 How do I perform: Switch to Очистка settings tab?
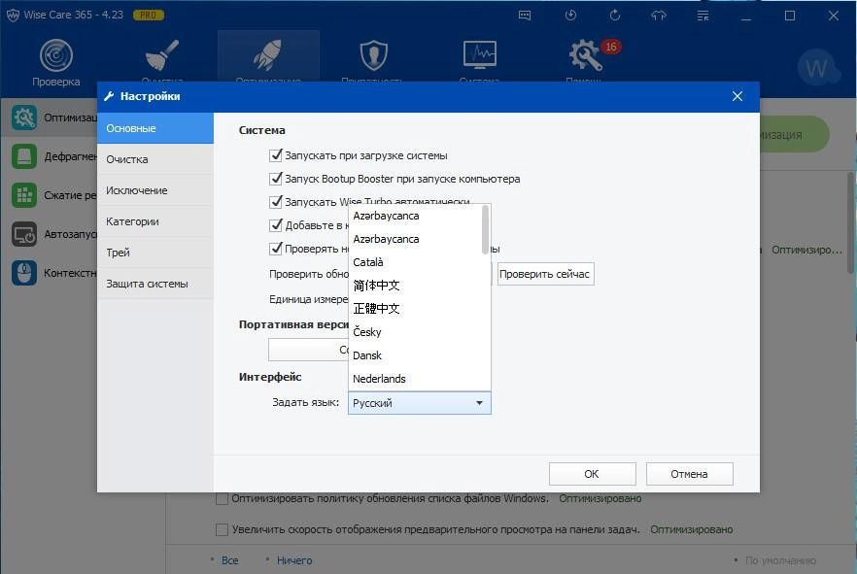[155, 159]
